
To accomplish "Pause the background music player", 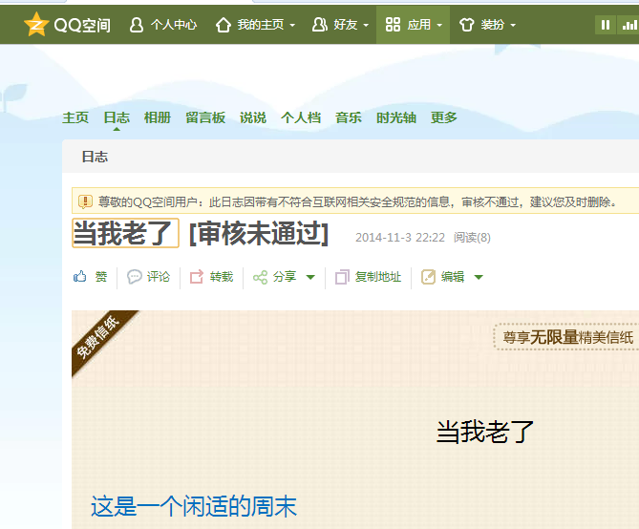I will pyautogui.click(x=605, y=25).
